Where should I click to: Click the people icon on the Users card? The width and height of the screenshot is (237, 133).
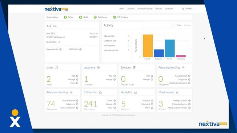point(57,67)
